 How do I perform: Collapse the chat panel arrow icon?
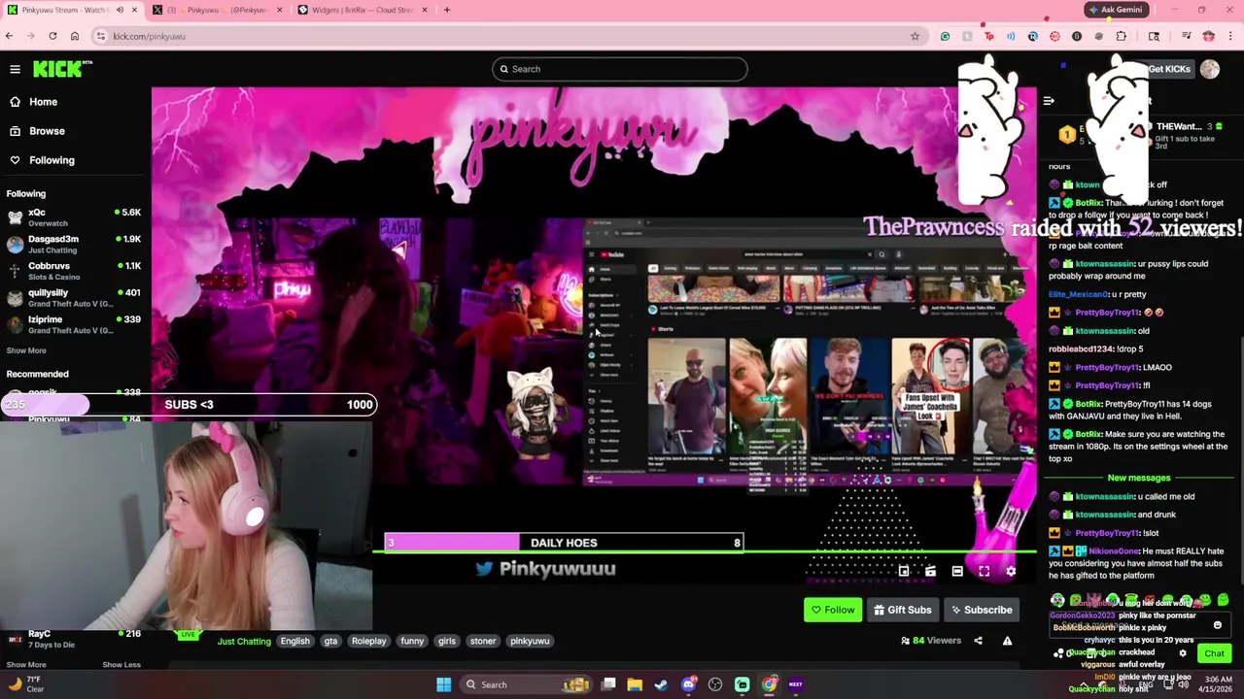click(1049, 101)
